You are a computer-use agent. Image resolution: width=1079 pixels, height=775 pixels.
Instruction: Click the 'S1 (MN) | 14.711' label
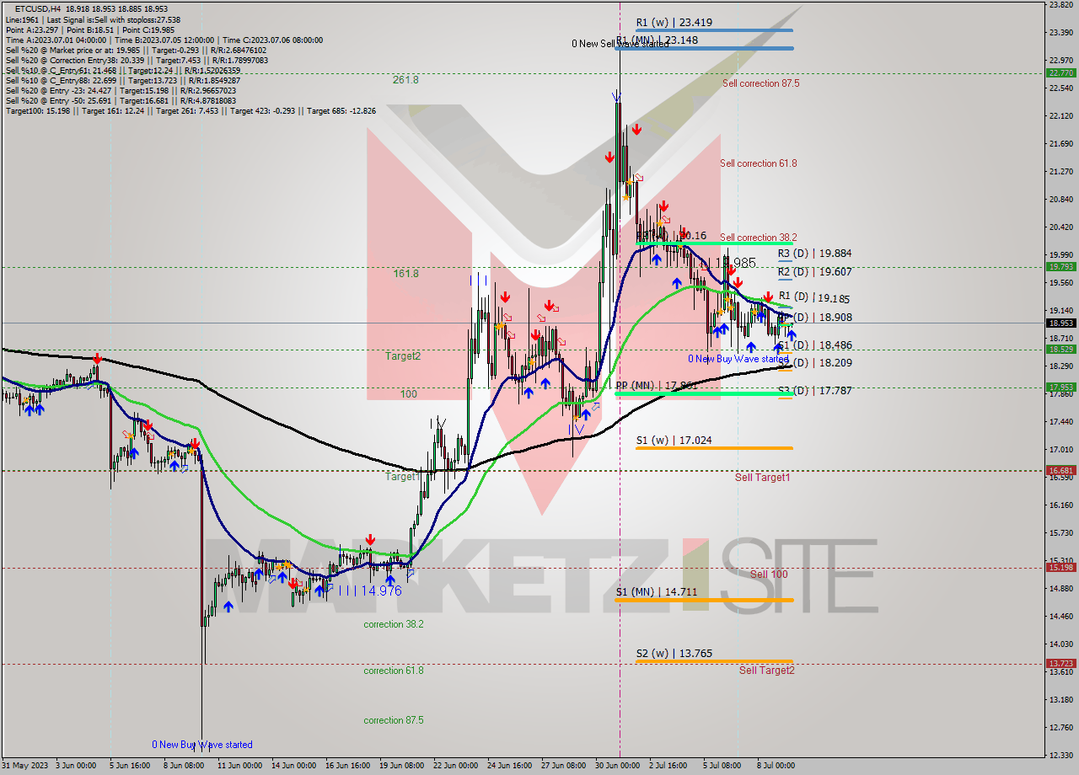(656, 592)
